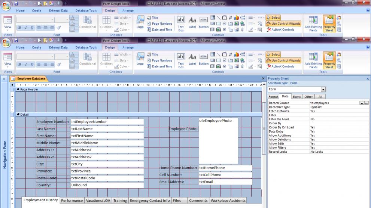The image size is (371, 208).
Task: Click Date and Time in back window ribbon
Action: pyautogui.click(x=159, y=30)
